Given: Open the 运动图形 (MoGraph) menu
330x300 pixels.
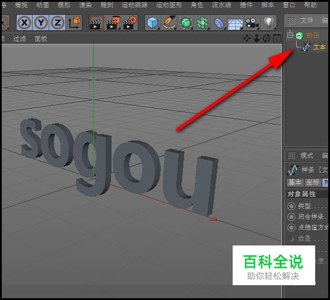Looking at the screenshot, I should (169, 5).
